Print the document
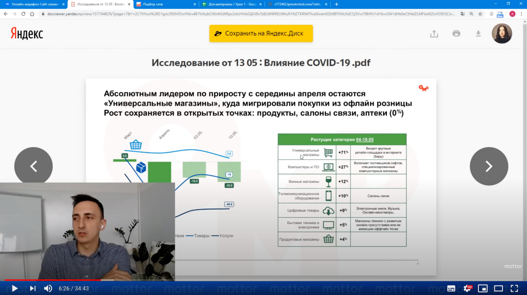 [456, 34]
